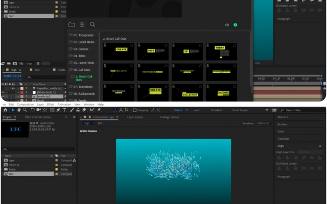Viewport: 327px width, 204px height.
Task: Select the Clone Stamp tool
Action: (78, 110)
